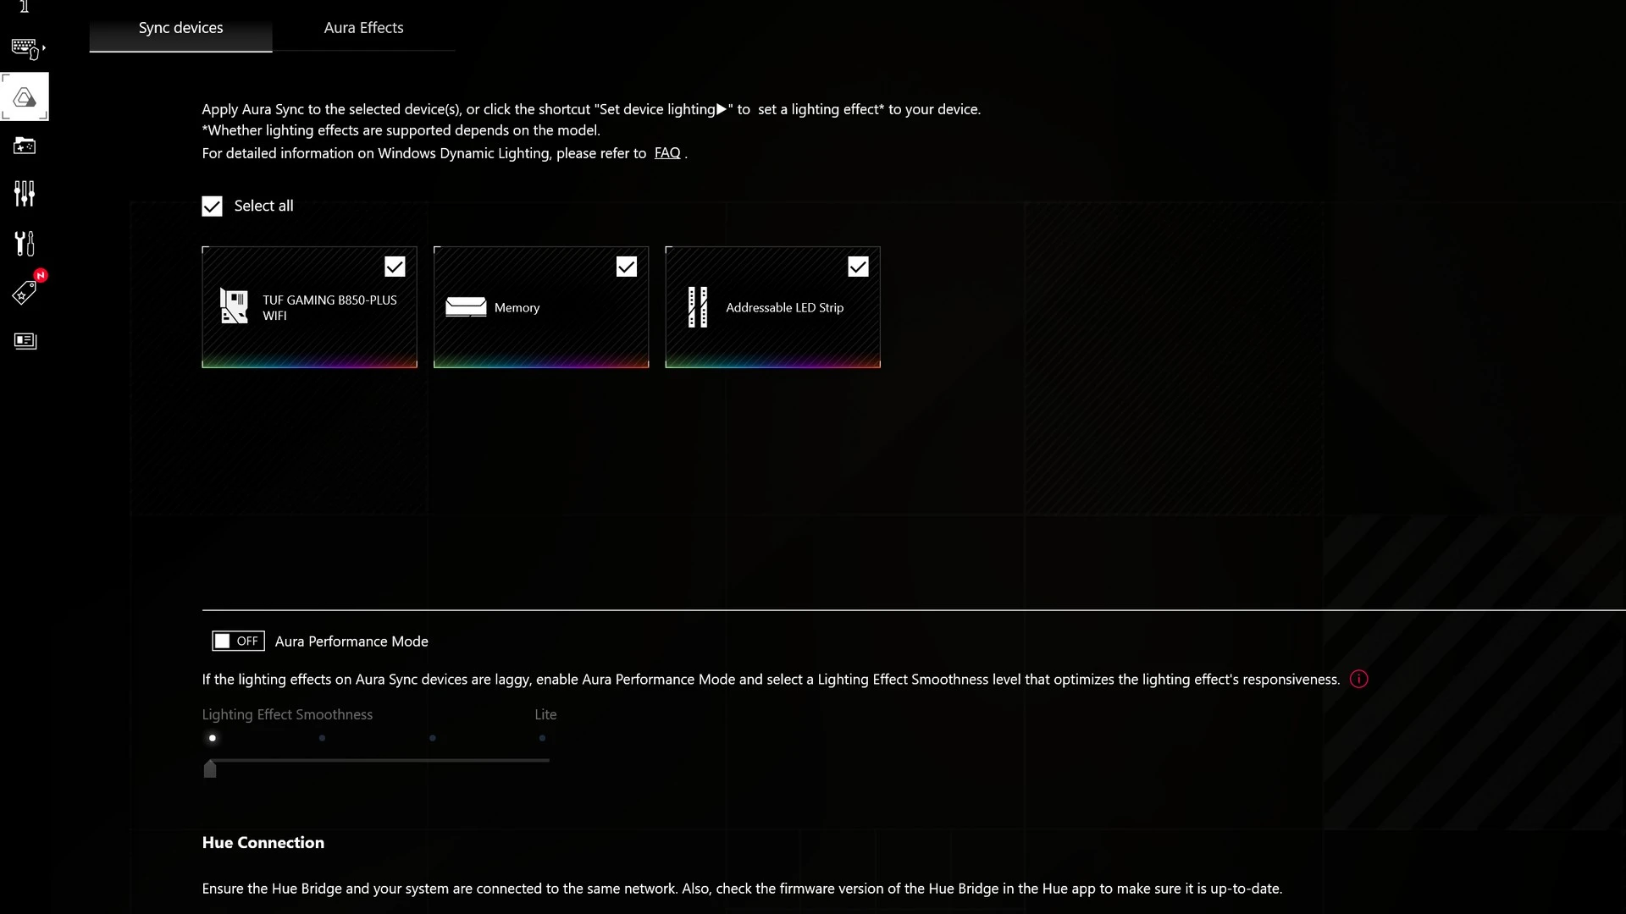Enable the Aura Performance Mode toggle
The image size is (1626, 914).
click(x=238, y=641)
